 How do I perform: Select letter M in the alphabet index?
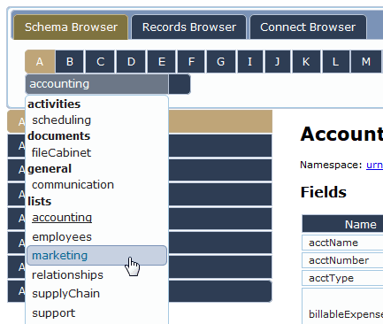(x=366, y=62)
